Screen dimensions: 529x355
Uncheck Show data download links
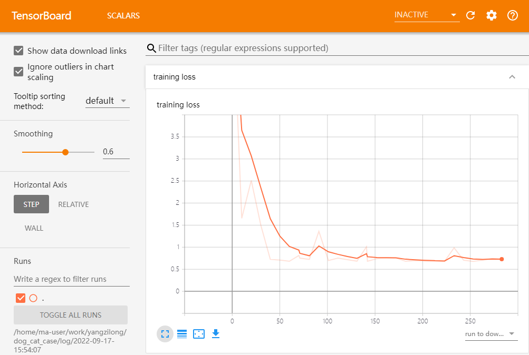pyautogui.click(x=19, y=51)
